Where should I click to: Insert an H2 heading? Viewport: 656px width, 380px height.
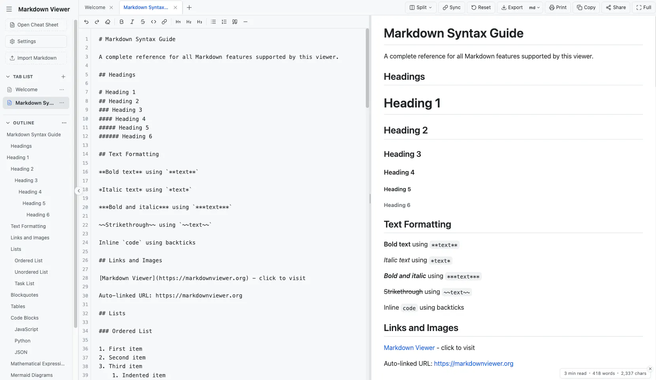(x=189, y=22)
